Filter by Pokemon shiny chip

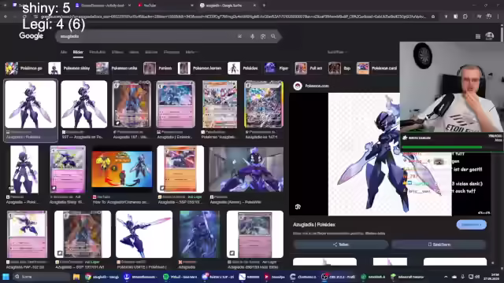click(70, 68)
